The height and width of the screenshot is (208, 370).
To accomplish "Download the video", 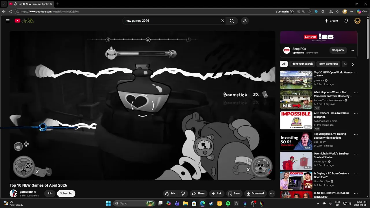I will click(x=255, y=194).
